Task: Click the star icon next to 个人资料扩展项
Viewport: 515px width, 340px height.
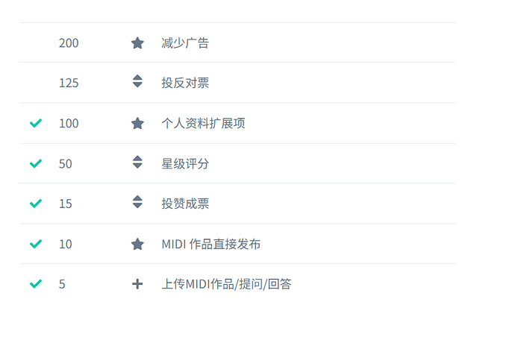Action: [137, 123]
